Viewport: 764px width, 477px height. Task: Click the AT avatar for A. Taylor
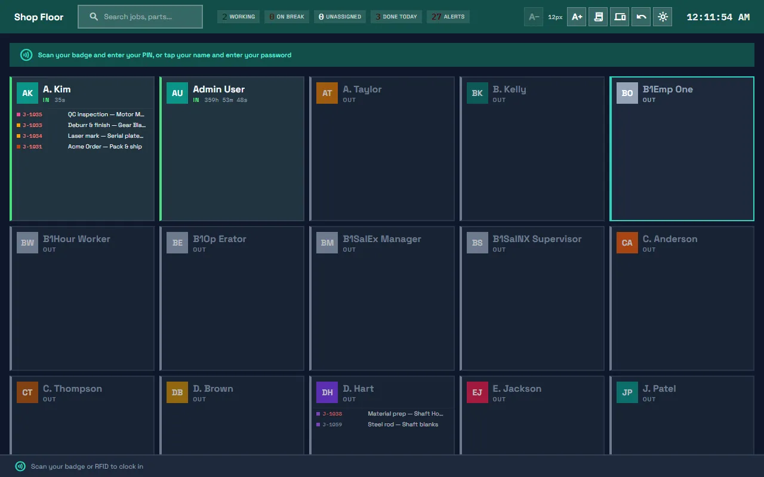tap(327, 93)
